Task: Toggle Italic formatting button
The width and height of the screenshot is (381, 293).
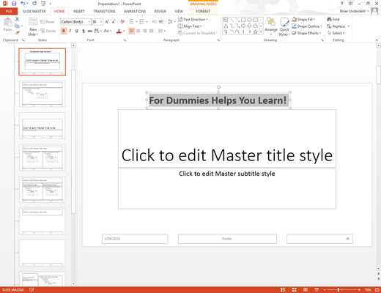Action: (70, 31)
